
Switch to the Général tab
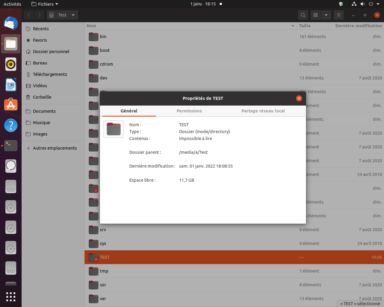(x=129, y=111)
